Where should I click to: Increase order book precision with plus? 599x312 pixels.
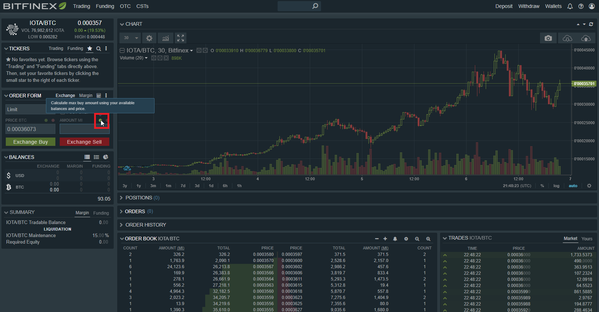[x=385, y=239]
